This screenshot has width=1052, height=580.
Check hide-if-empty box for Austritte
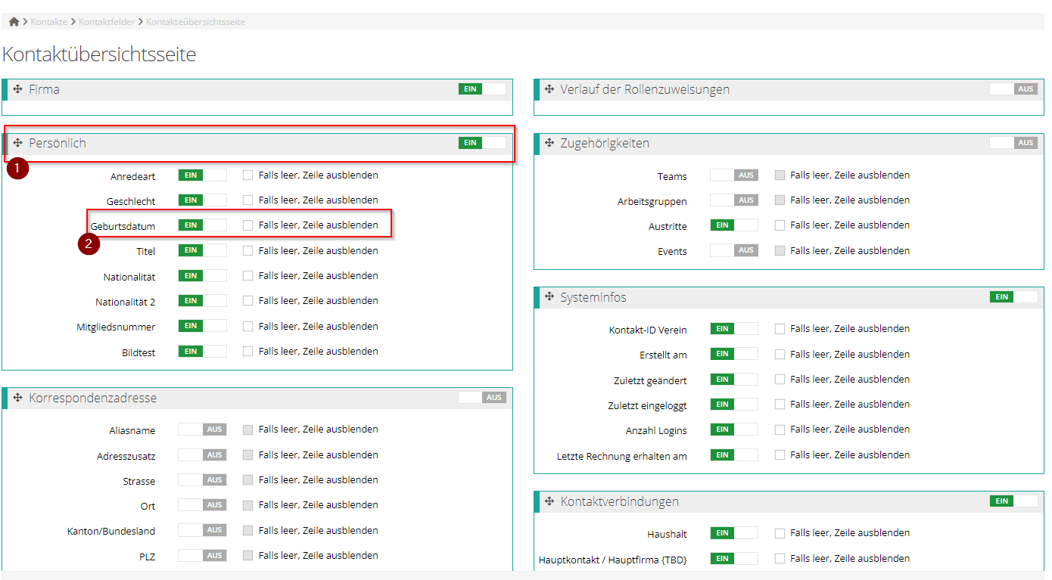pos(780,225)
